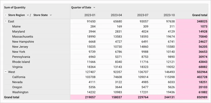Click West 2023-01 cell 127407
Viewport: 211px width, 103px height.
(84, 72)
